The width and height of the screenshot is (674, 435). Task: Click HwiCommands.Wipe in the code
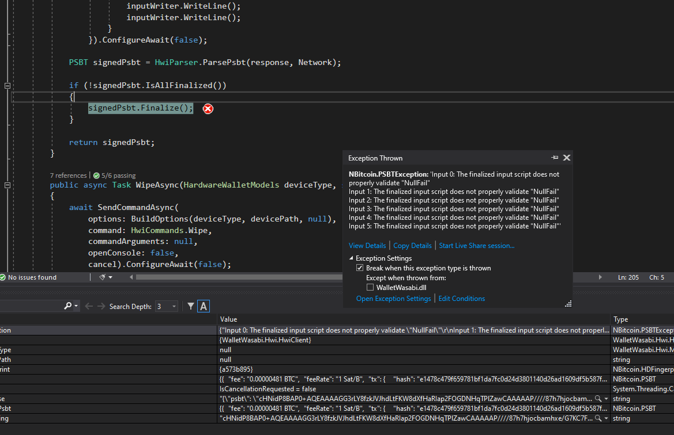coord(170,230)
